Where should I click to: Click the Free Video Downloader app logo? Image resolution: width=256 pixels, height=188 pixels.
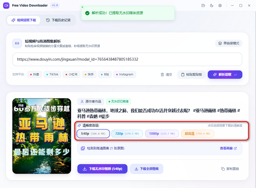coord(6,6)
